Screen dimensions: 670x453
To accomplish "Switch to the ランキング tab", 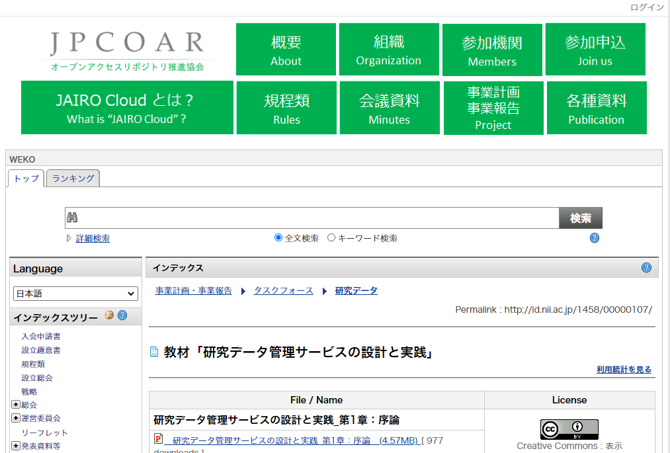I will click(73, 179).
